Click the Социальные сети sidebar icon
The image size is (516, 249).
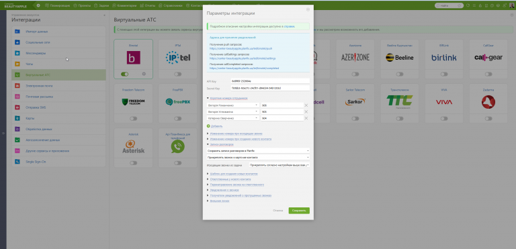(x=17, y=42)
